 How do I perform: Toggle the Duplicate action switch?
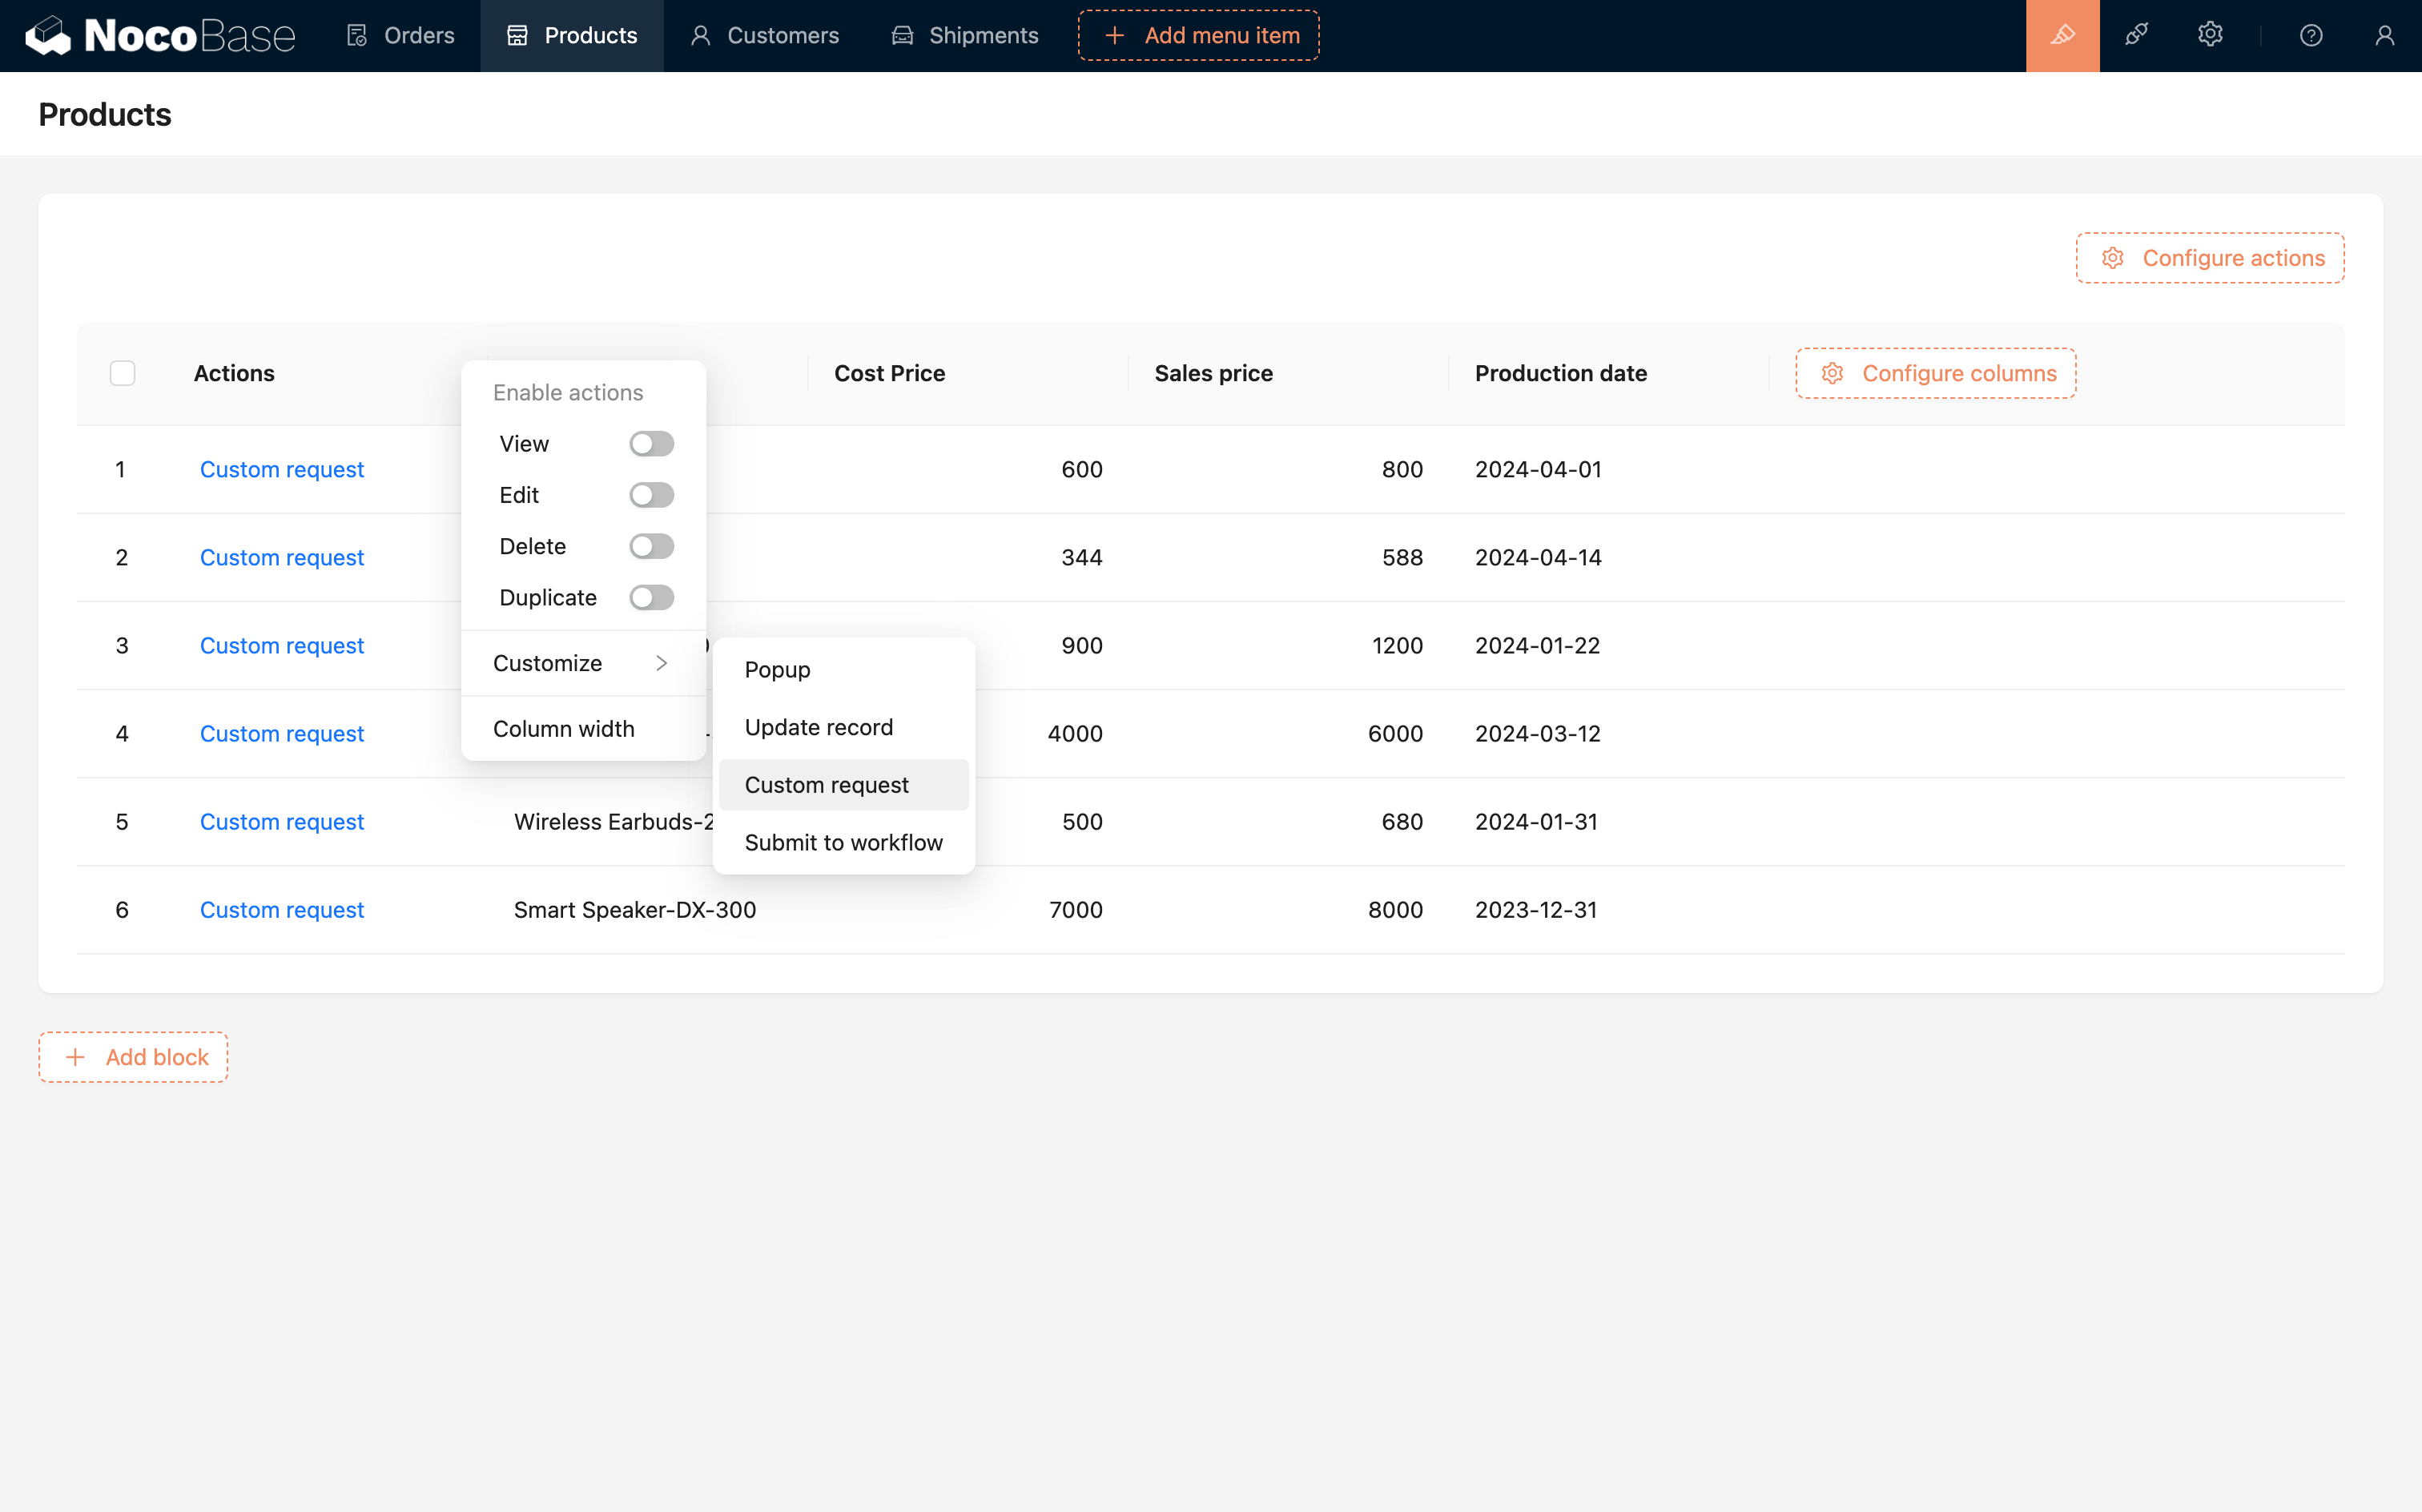coord(651,597)
